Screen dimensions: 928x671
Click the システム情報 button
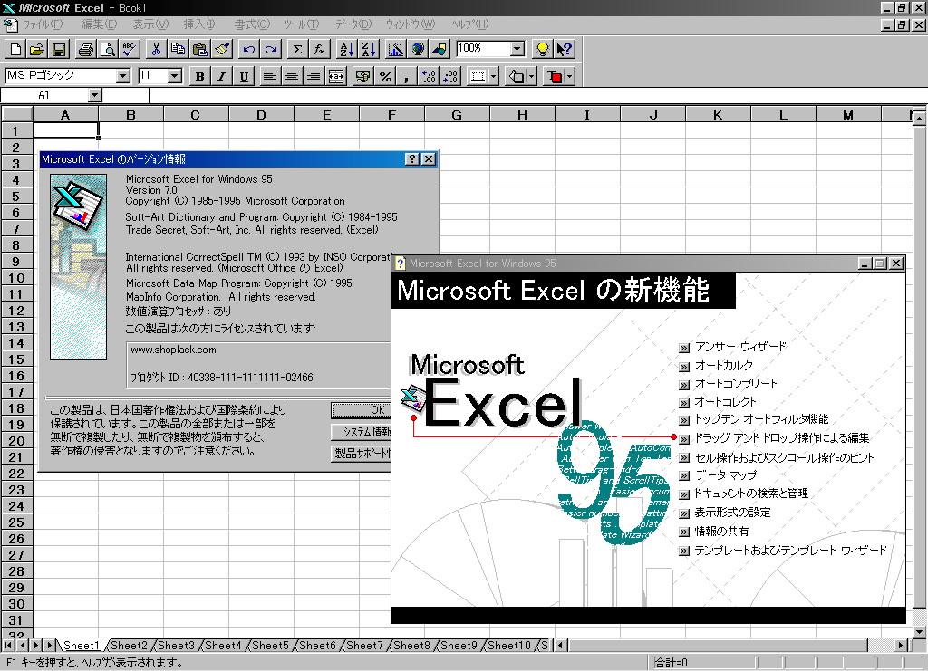361,432
